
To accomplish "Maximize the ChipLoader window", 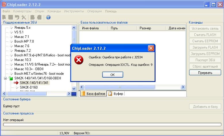I will [213, 5].
